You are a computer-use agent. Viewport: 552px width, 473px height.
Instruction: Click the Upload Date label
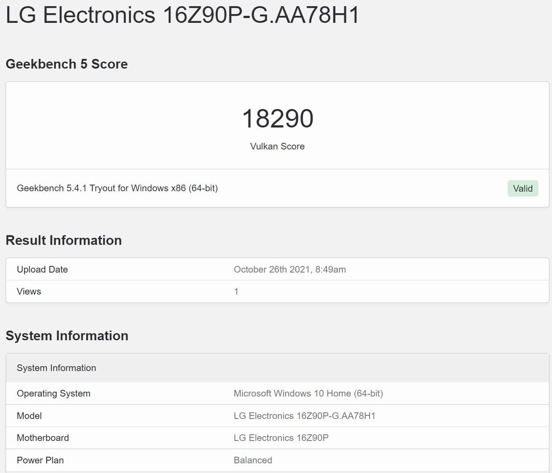click(x=42, y=269)
